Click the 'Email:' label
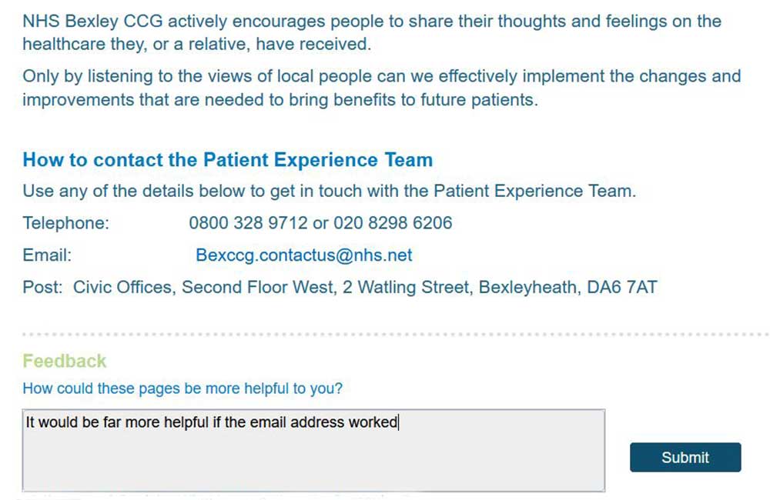 [x=47, y=255]
